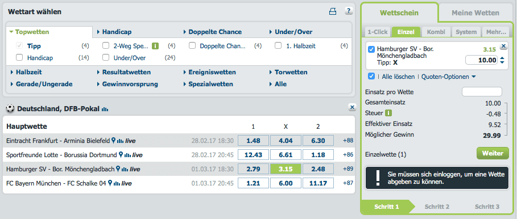Select odds 1.18 for Borussia Dortmund win
517x219 pixels.
click(318, 154)
